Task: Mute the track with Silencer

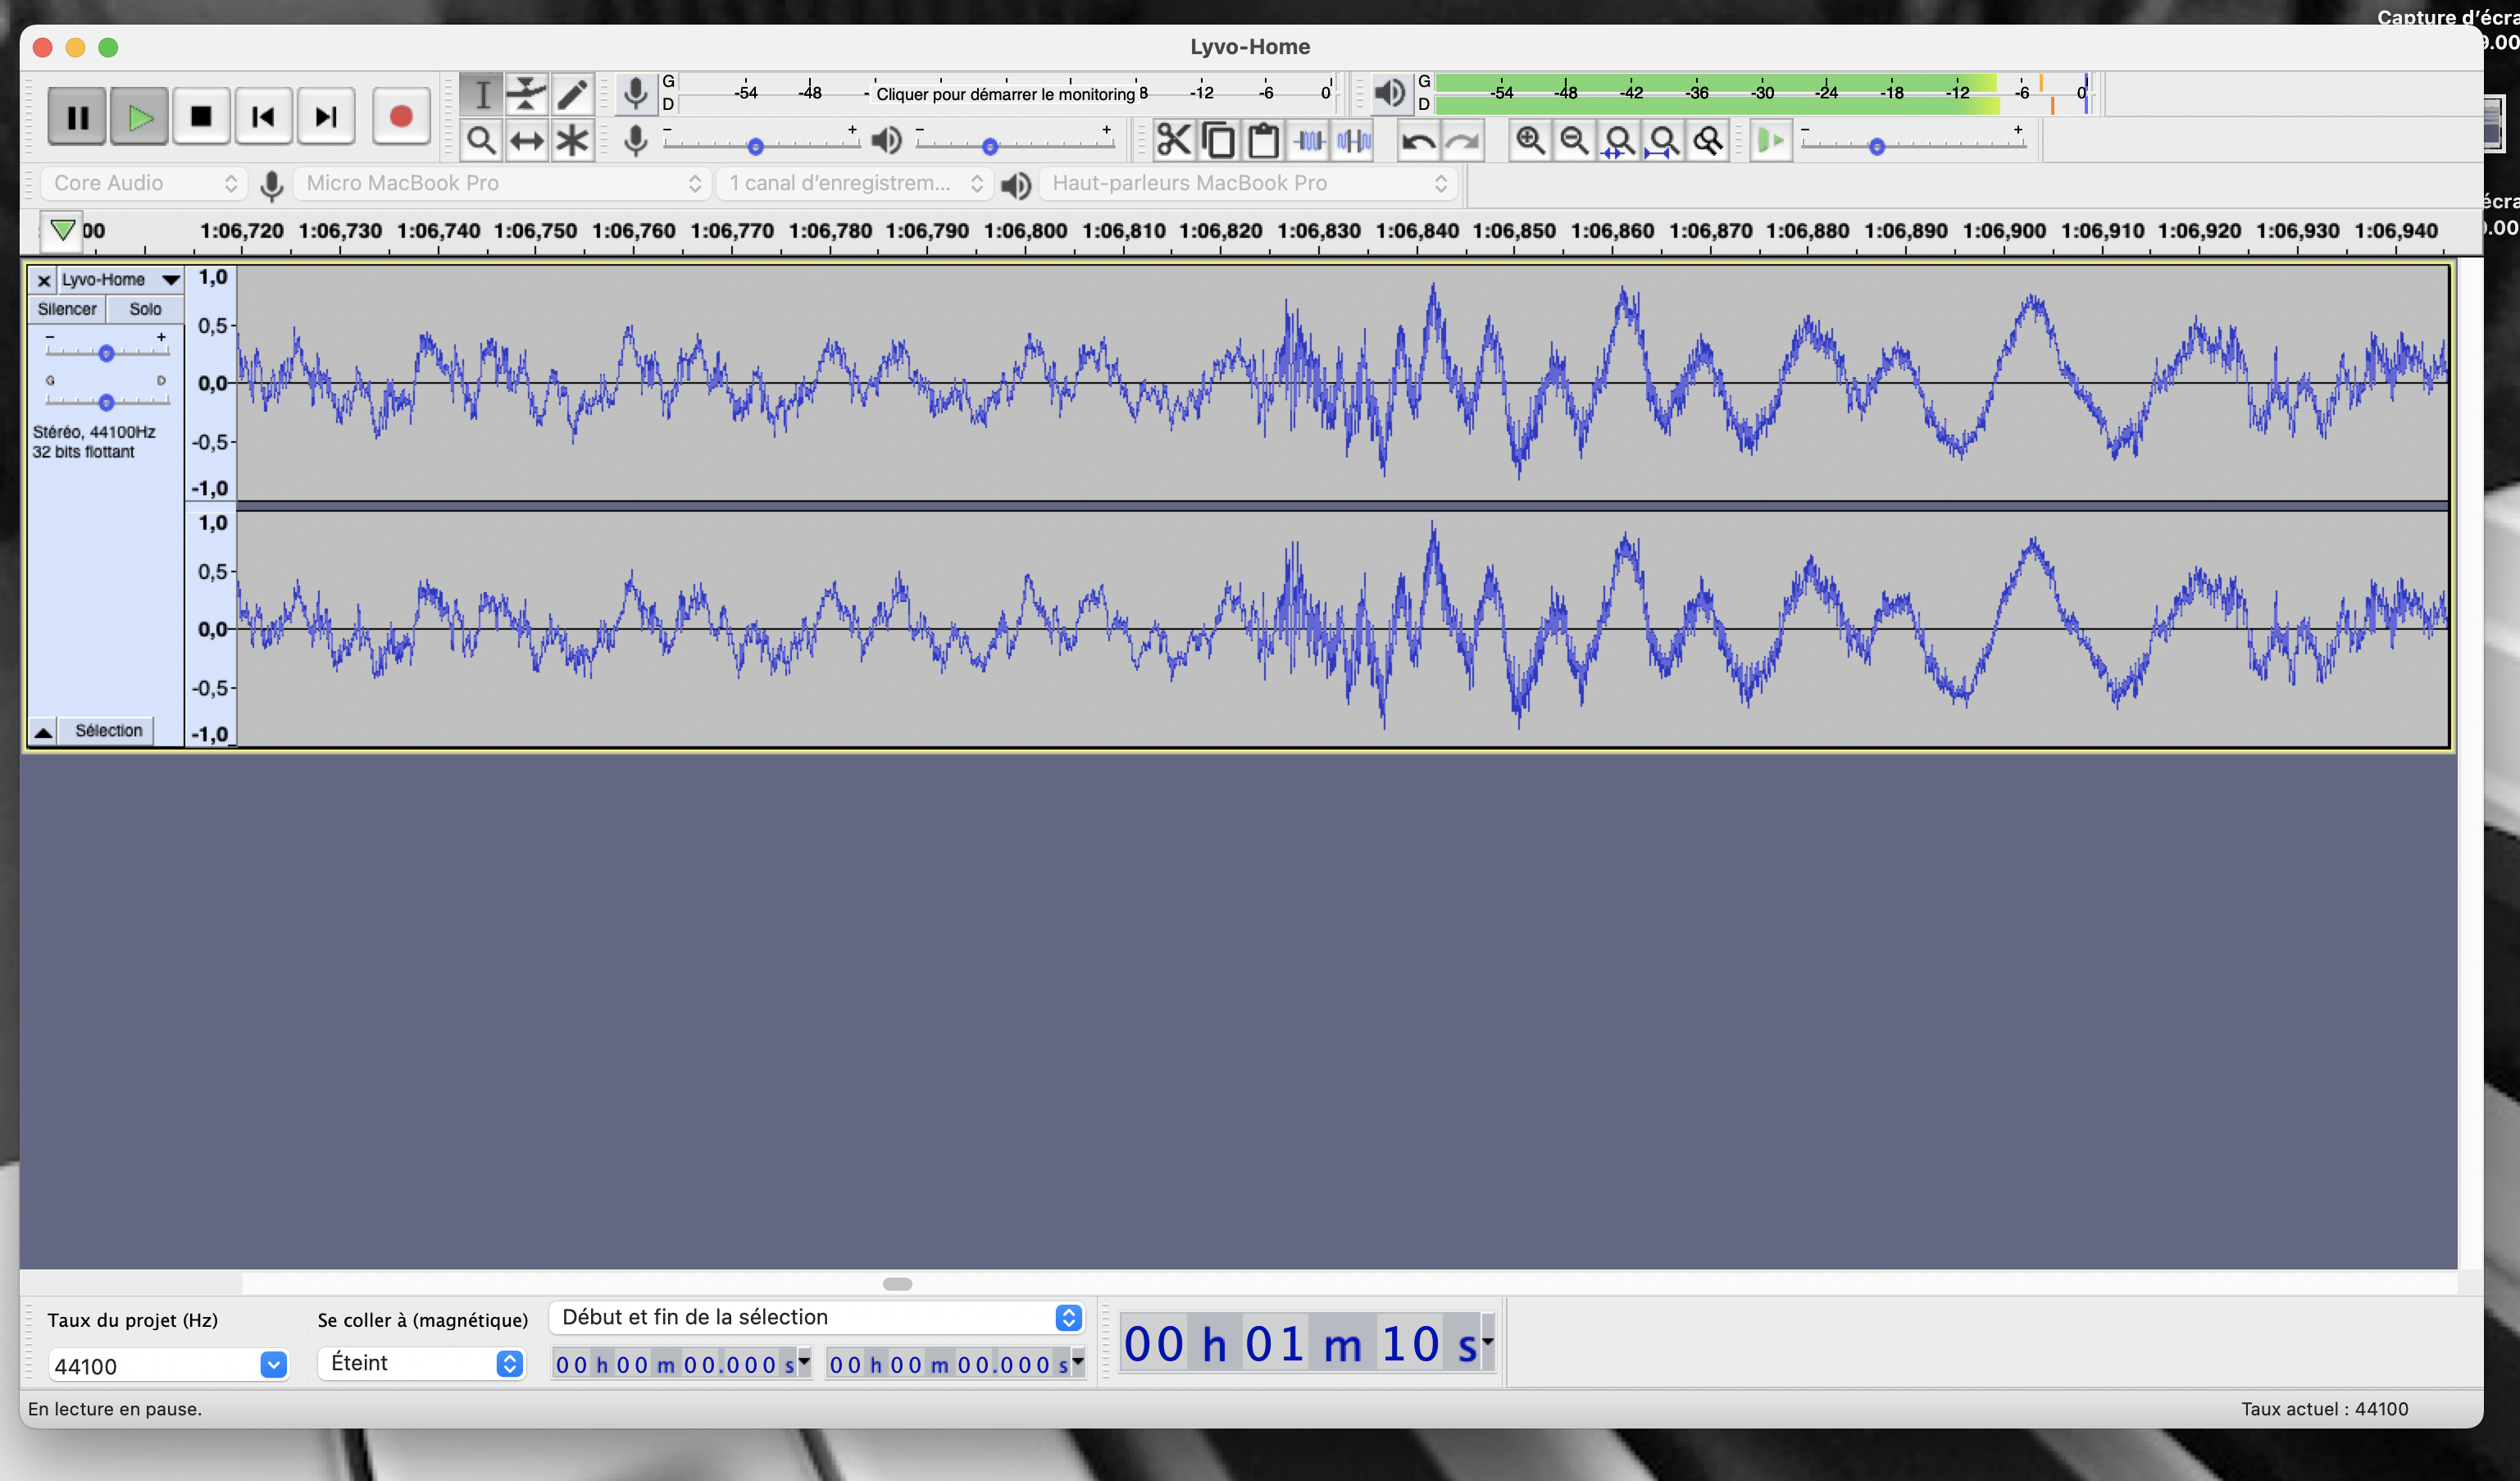Action: point(67,309)
